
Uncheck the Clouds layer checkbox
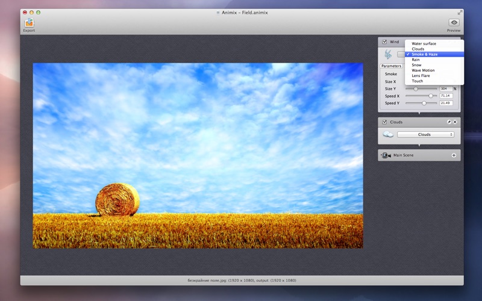coord(384,122)
